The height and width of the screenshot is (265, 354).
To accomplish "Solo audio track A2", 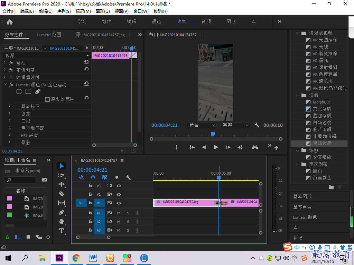I will [x=128, y=222].
